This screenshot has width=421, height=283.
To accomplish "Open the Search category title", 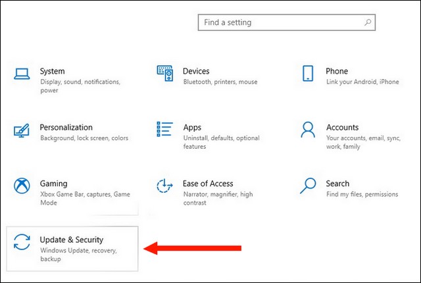I will [x=337, y=184].
